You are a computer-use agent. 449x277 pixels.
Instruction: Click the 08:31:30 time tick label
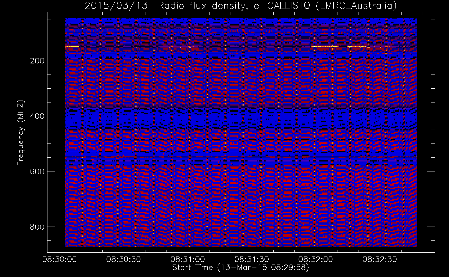click(x=252, y=260)
